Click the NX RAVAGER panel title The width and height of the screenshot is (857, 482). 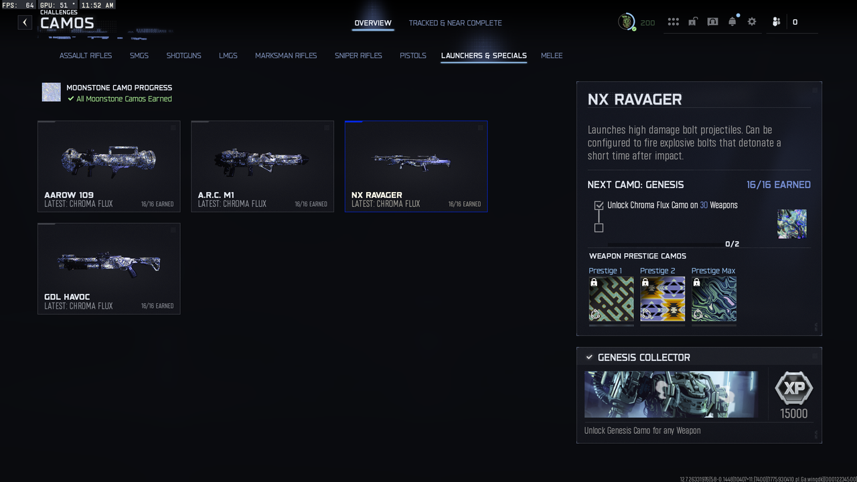[x=635, y=100]
